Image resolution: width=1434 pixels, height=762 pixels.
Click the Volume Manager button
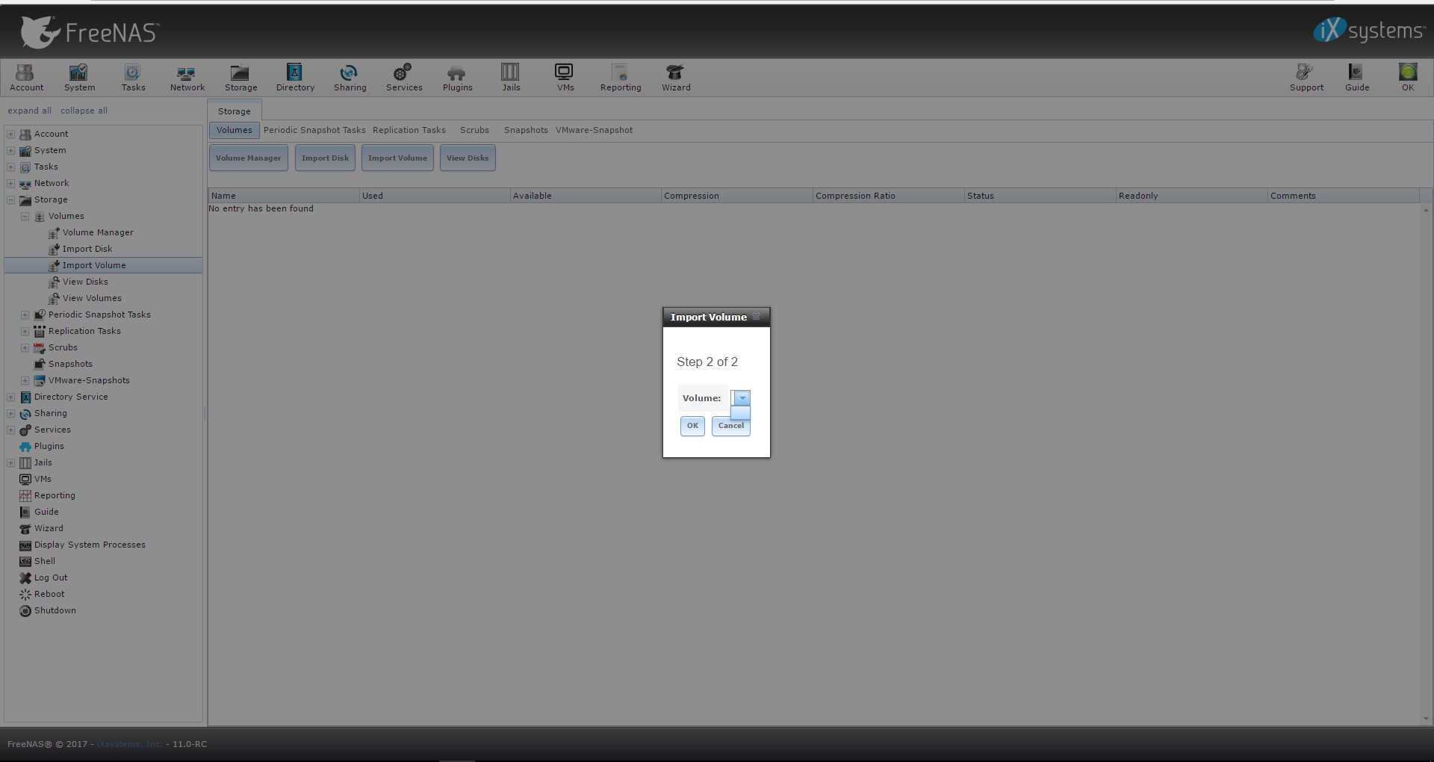point(248,158)
